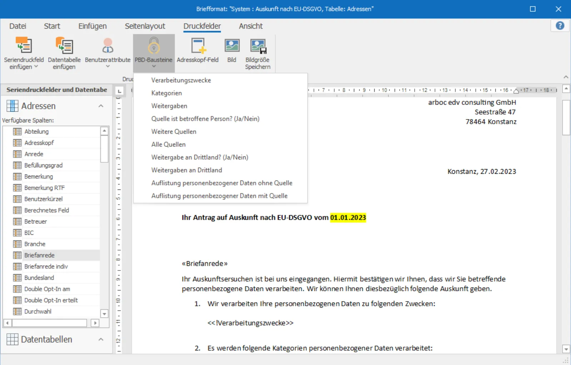
Task: Select Weitergabe an Drittland? (Ja/Nein)
Action: point(220,157)
